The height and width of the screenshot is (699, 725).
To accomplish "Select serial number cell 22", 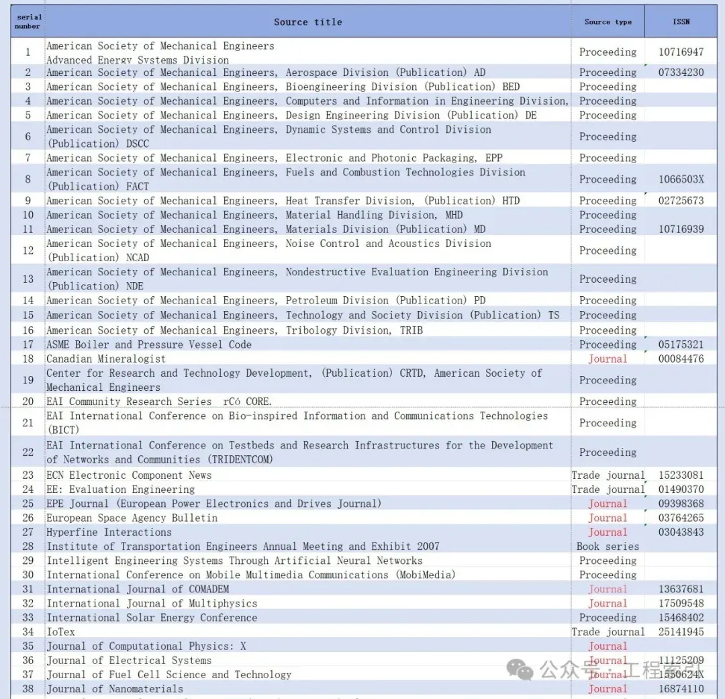I will [28, 452].
